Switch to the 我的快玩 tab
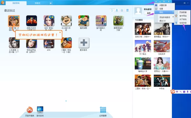The width and height of the screenshot is (191, 118). (16, 3)
